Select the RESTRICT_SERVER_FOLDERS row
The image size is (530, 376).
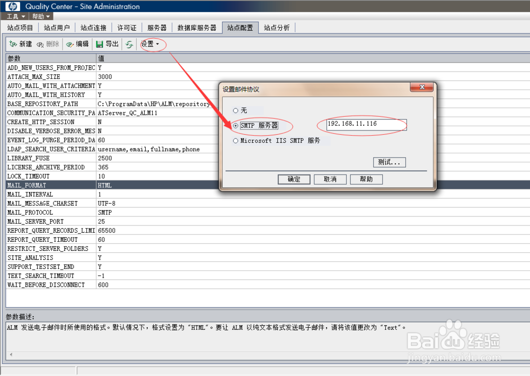tap(268, 249)
